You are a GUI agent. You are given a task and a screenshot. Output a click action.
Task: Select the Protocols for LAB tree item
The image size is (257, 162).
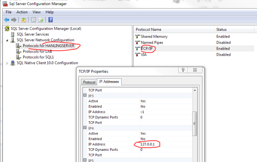coord(37,51)
